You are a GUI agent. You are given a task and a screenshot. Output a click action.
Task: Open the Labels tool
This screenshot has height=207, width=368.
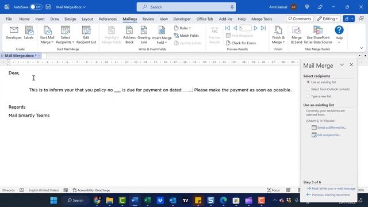[29, 33]
